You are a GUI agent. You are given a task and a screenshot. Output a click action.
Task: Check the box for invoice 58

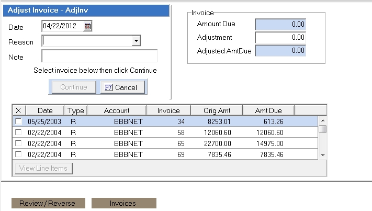tap(18, 132)
